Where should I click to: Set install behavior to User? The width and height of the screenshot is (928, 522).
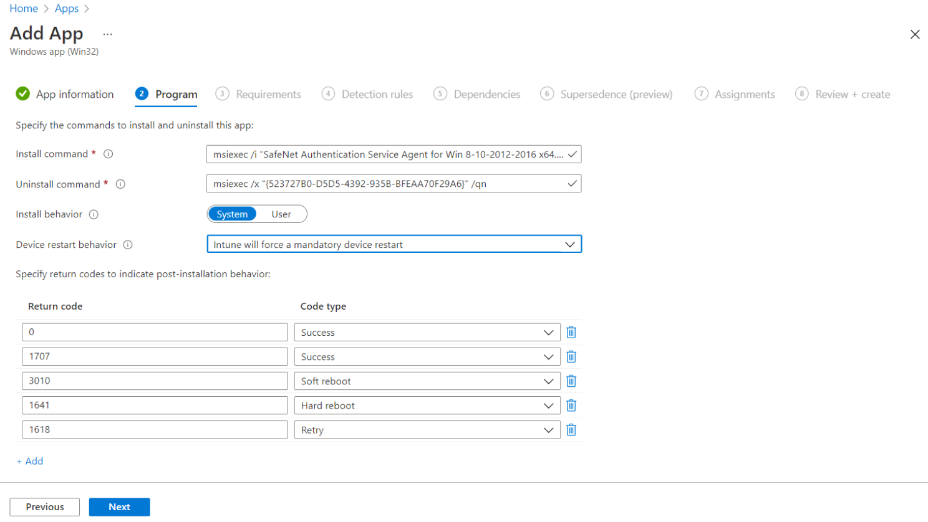(281, 214)
